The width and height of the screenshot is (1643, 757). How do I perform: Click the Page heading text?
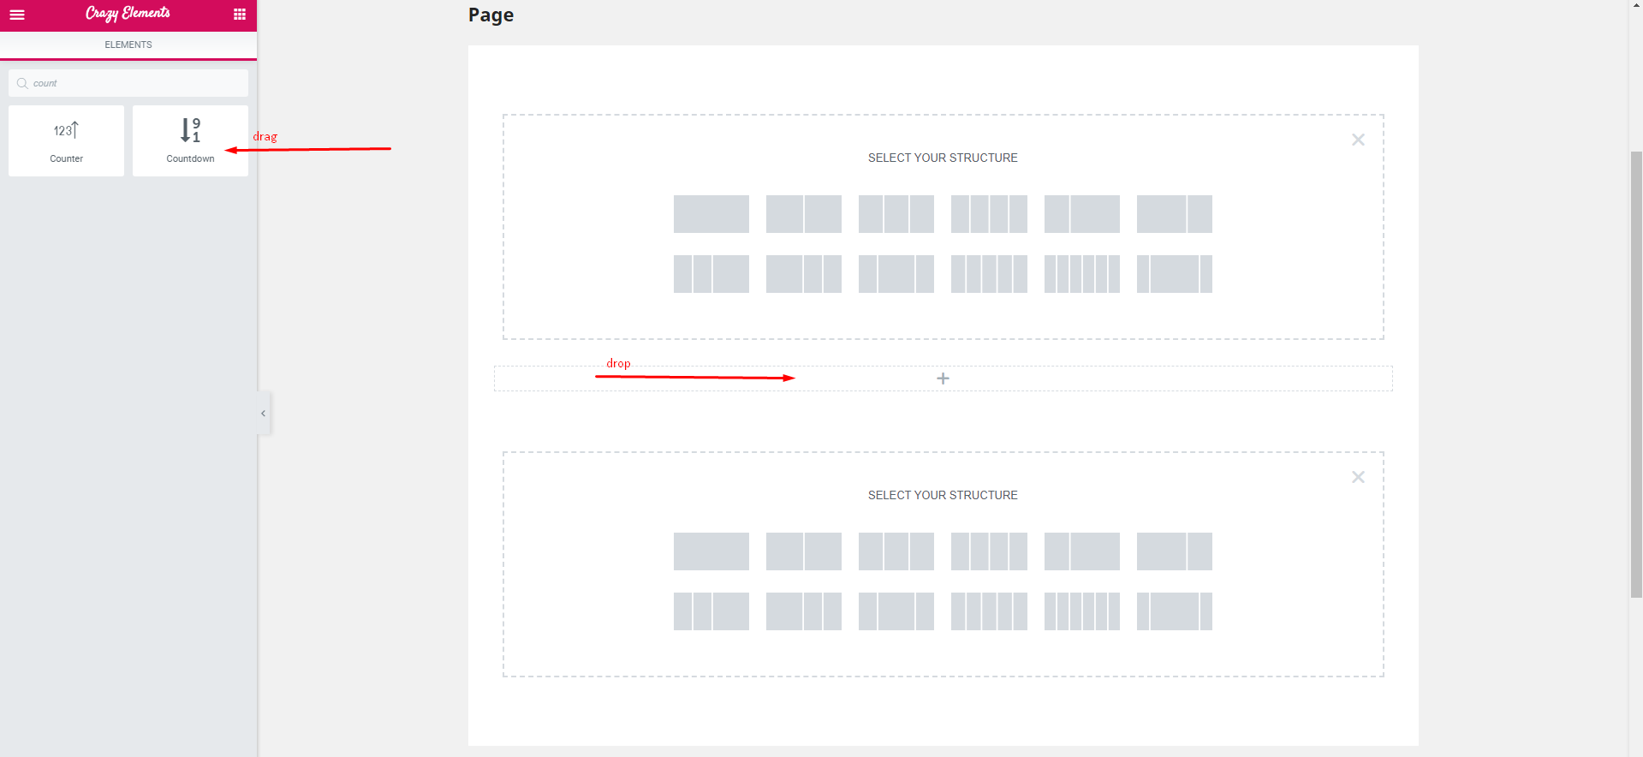(x=491, y=15)
